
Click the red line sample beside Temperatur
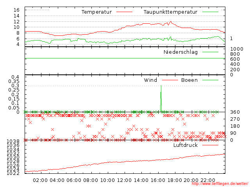click(x=124, y=12)
